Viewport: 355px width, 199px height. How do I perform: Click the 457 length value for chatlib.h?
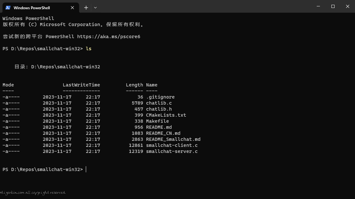pyautogui.click(x=139, y=109)
